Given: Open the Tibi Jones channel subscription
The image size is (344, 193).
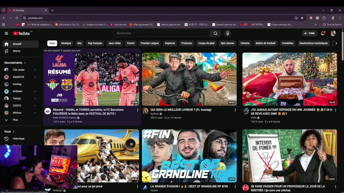Looking at the screenshot, I should [20, 70].
